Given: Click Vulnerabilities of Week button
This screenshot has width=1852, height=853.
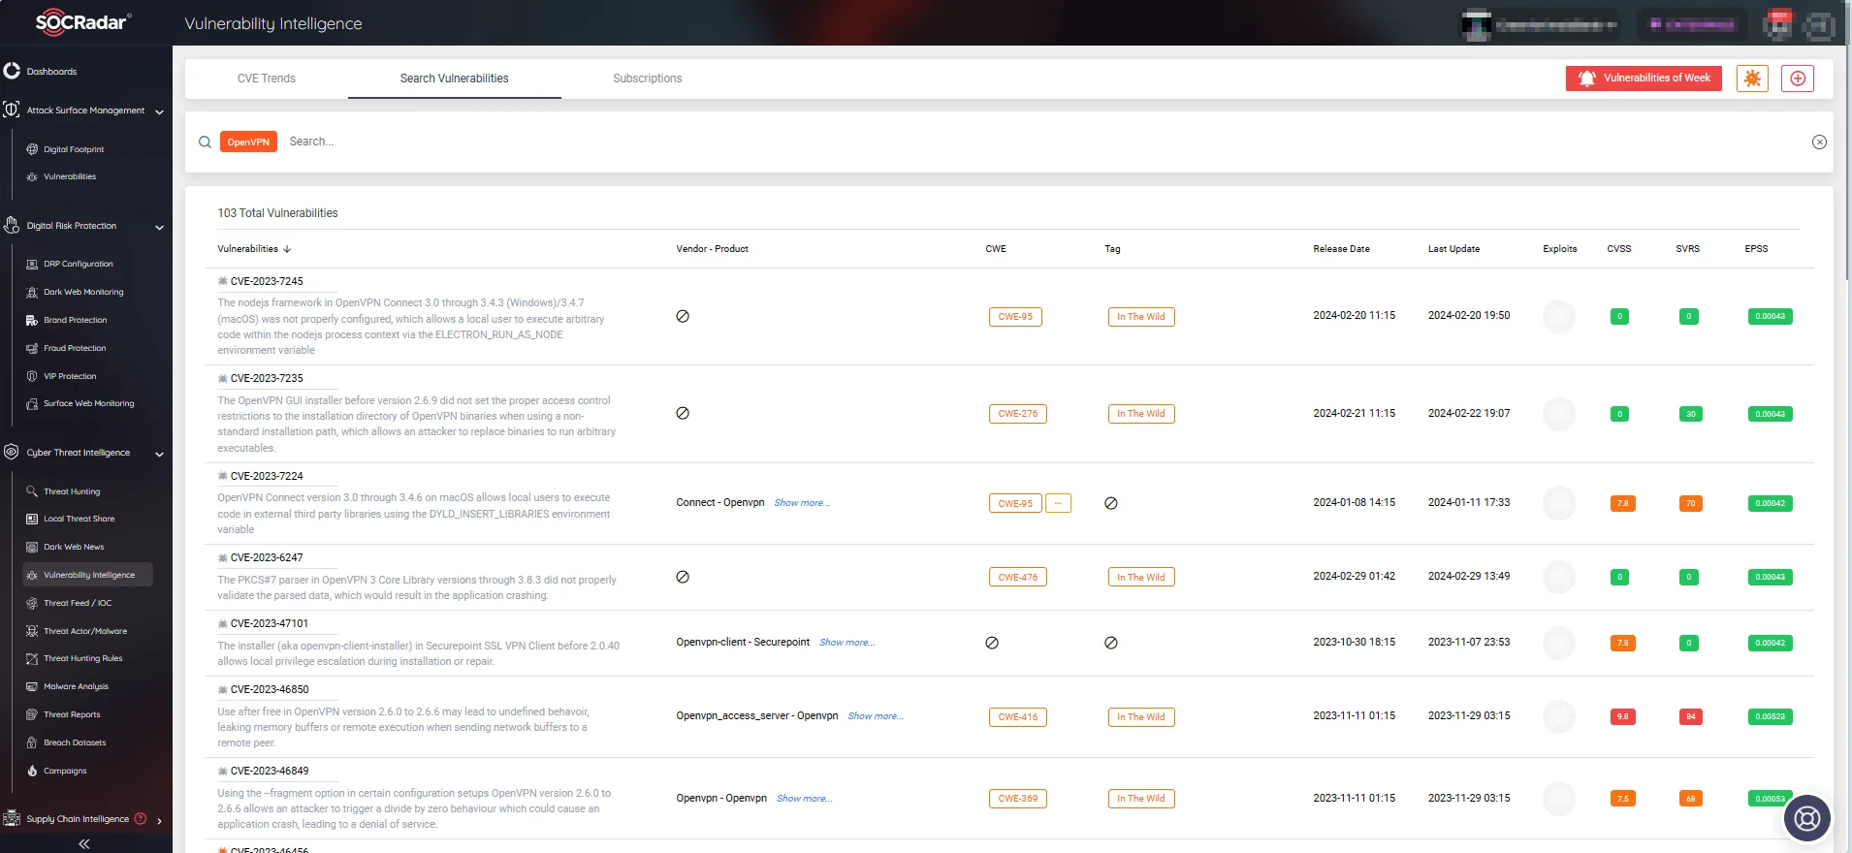Looking at the screenshot, I should (x=1644, y=79).
